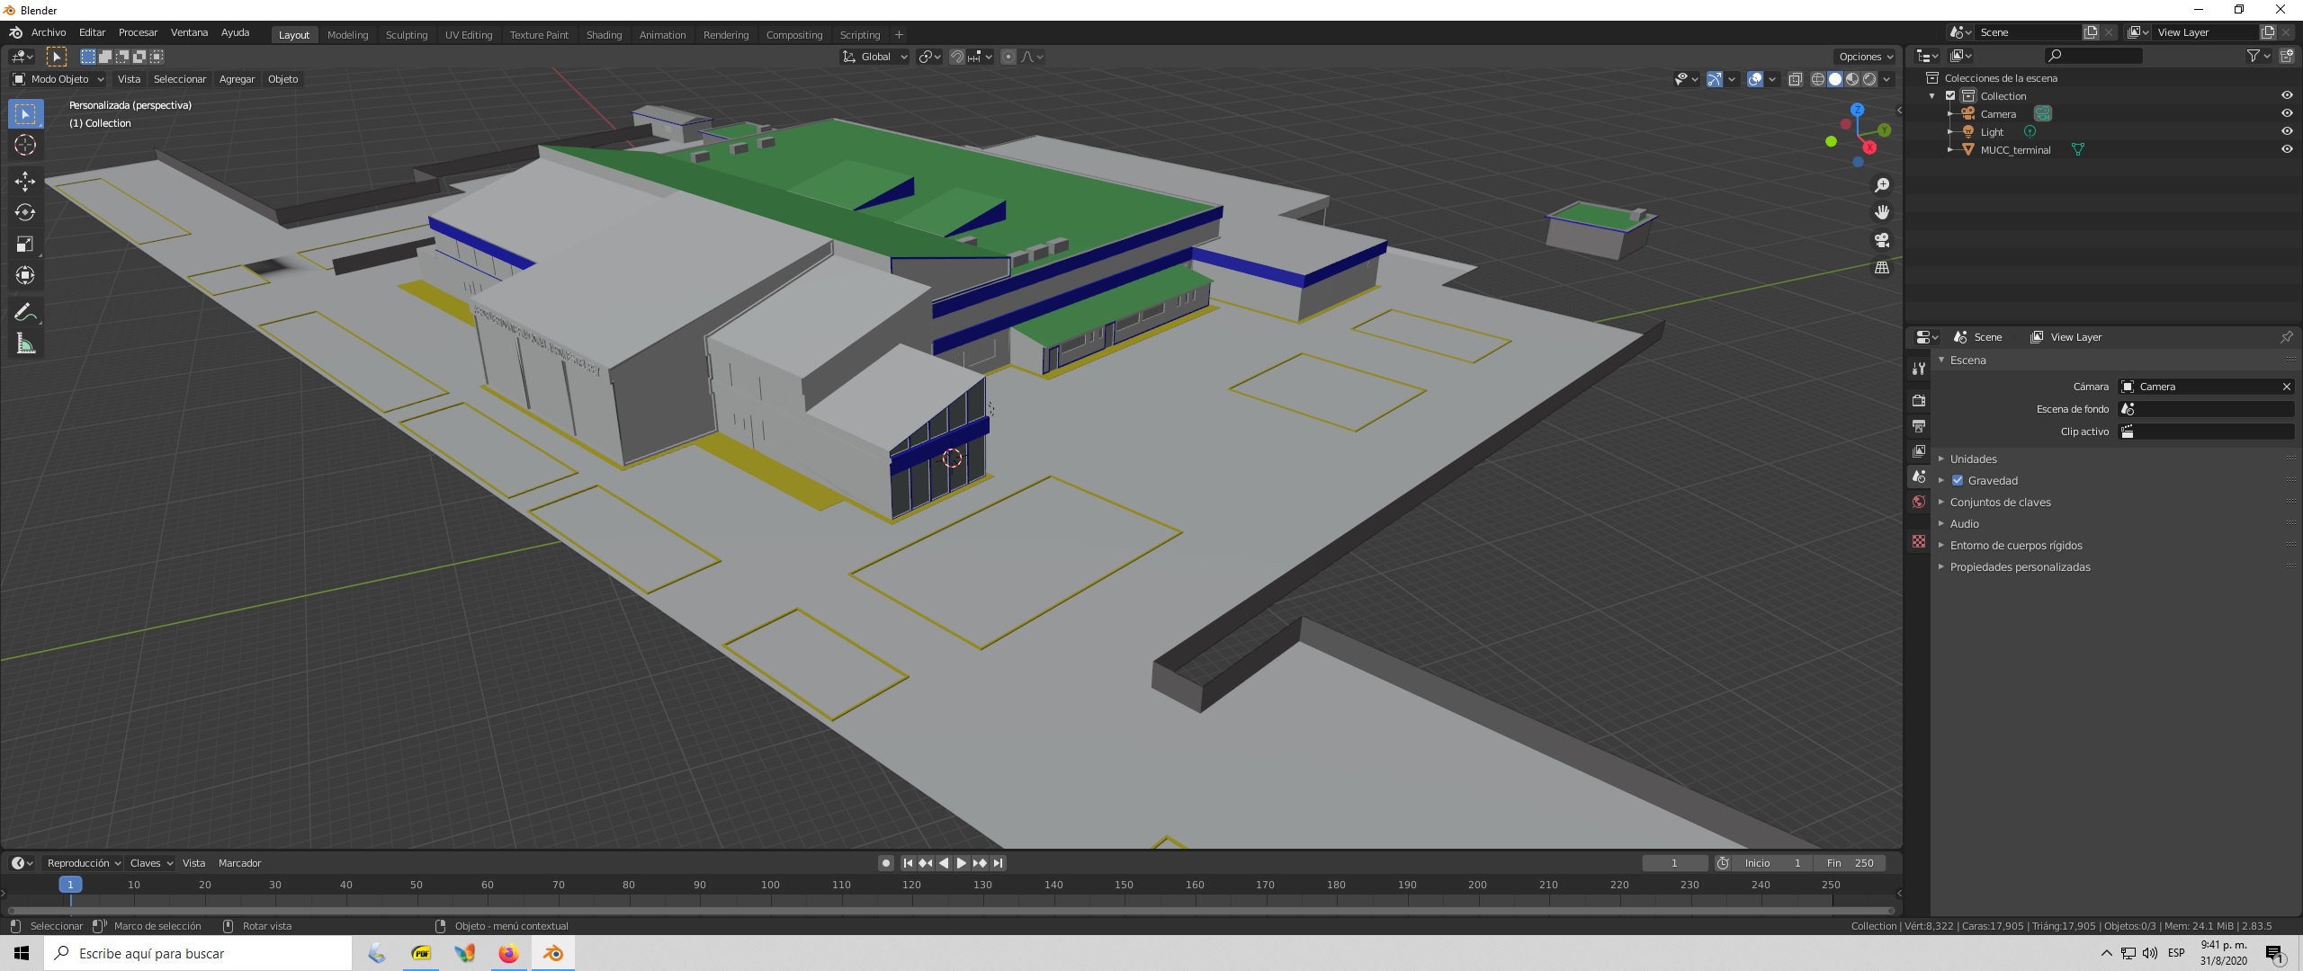Toggle camera view in viewport
The width and height of the screenshot is (2303, 971).
(x=1881, y=240)
